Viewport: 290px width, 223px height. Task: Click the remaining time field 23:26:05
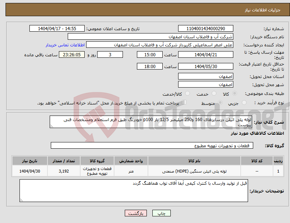72,55
